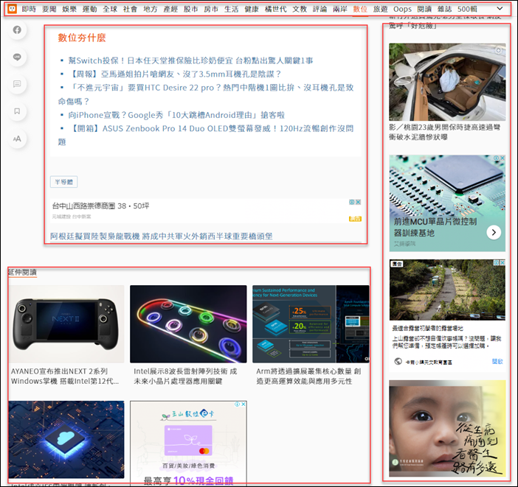Viewport: 518px width, 487px height.
Task: Open ad info icon on 台中山西路 ad
Action: tap(352, 202)
